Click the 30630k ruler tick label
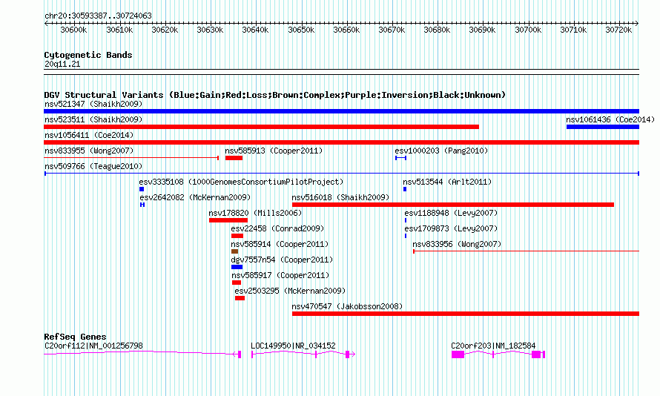Viewport: 660px width, 396px height. [210, 30]
